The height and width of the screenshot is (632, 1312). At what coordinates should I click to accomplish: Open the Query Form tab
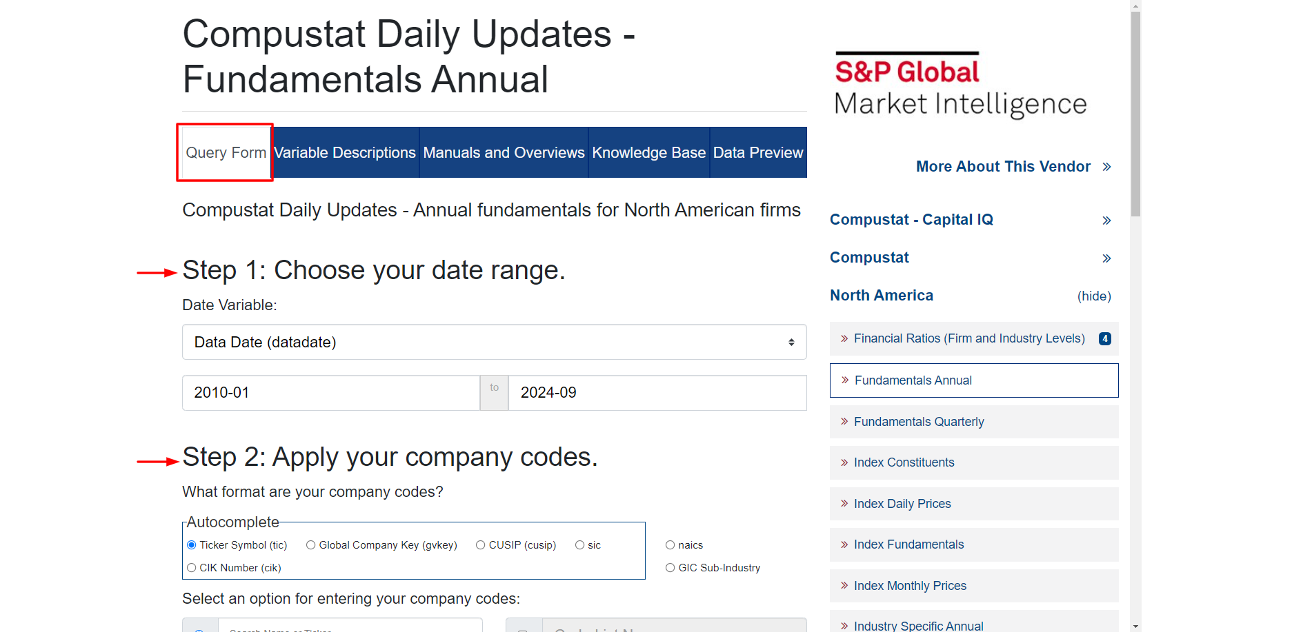pos(226,152)
